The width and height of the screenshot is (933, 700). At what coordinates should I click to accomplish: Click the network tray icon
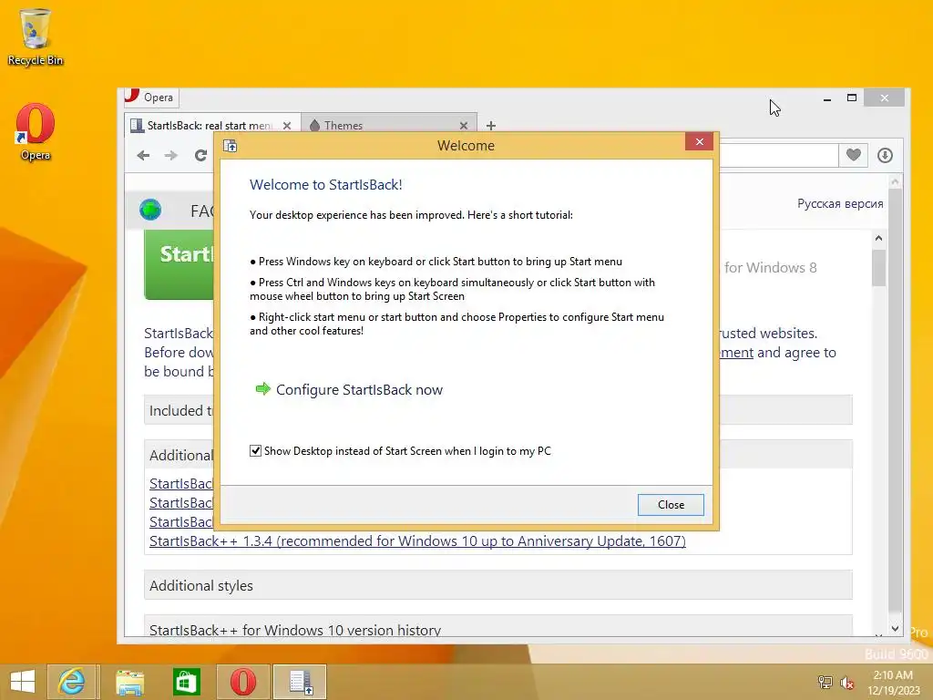pos(825,682)
